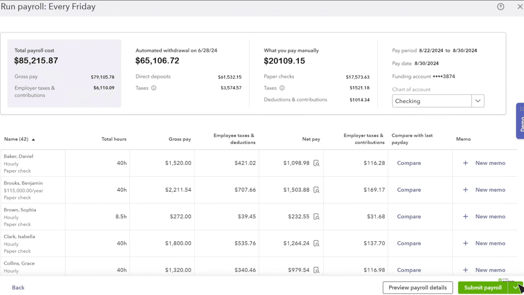Preview Collins, Grace's paycheck with the magnifier icon
This screenshot has height=295, width=524.
[x=316, y=270]
